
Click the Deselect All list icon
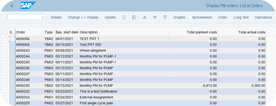coord(134,17)
